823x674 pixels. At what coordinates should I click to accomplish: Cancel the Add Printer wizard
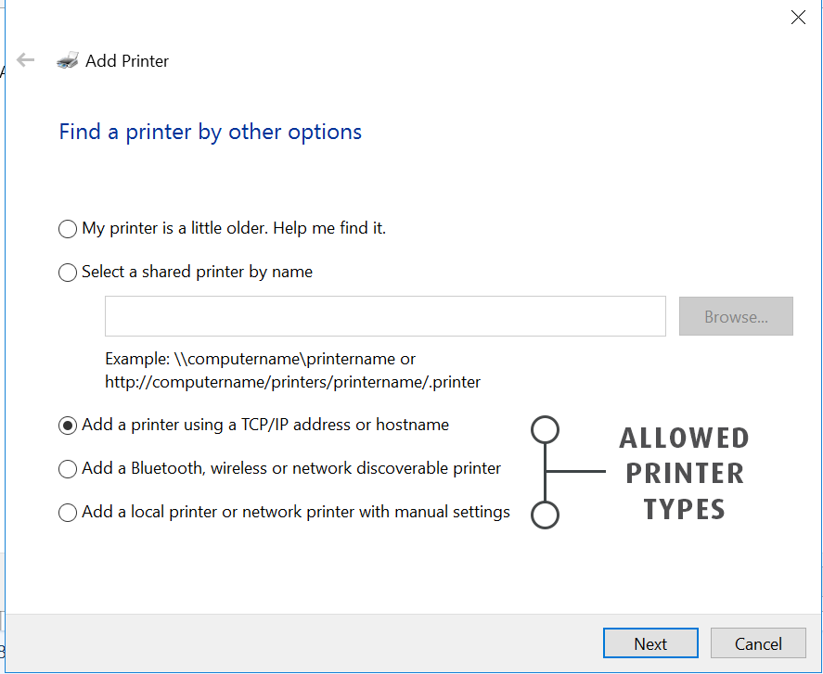[x=758, y=643]
